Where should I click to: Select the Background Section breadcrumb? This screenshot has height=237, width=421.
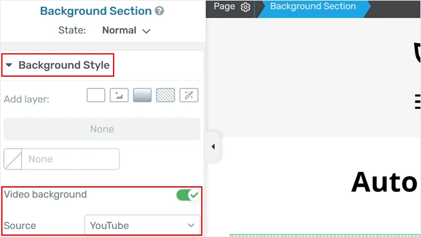[313, 6]
